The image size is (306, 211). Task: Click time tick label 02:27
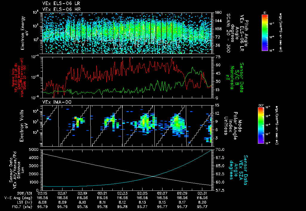tap(162, 193)
